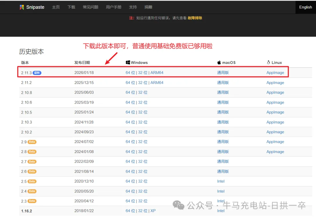The height and width of the screenshot is (218, 316).
Task: Download 2.4 Beta Windows 32 位
Action: click(143, 191)
